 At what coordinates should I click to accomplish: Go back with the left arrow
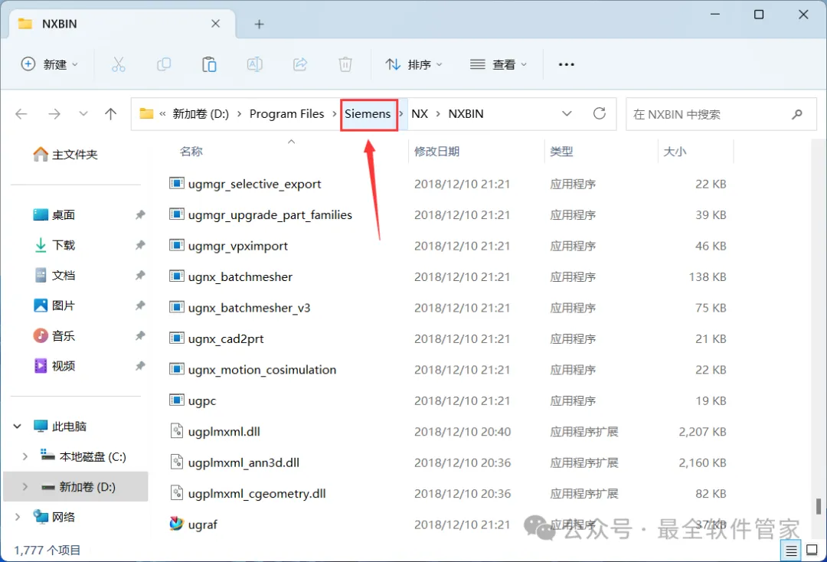coord(21,114)
